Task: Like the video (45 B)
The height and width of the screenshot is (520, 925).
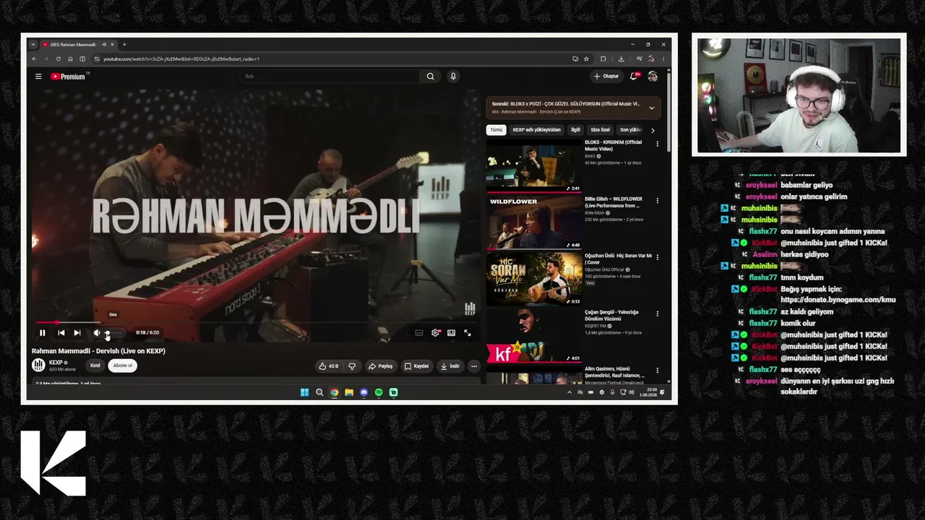Action: [328, 366]
